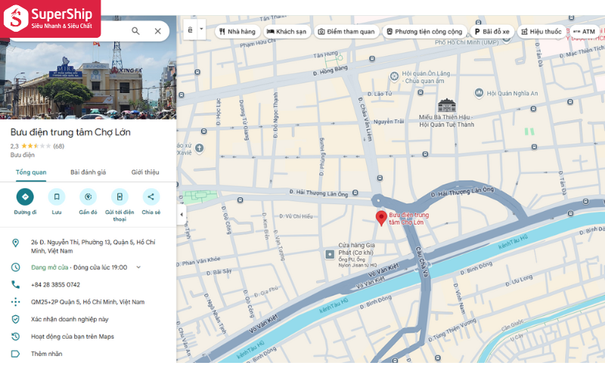Open the dropdown arrow beside the print icon
Image resolution: width=605 pixels, height=378 pixels.
201,29
